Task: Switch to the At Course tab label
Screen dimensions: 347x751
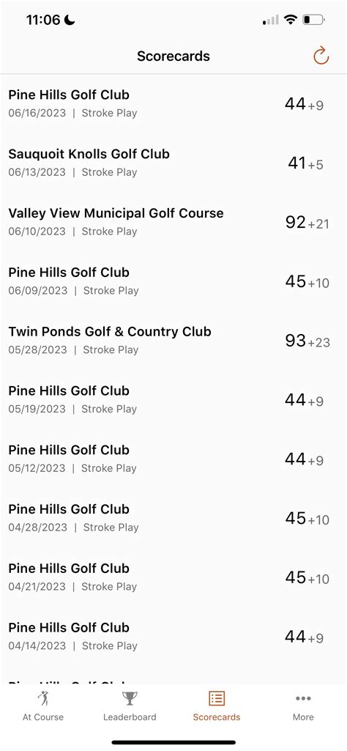Action: tap(43, 717)
